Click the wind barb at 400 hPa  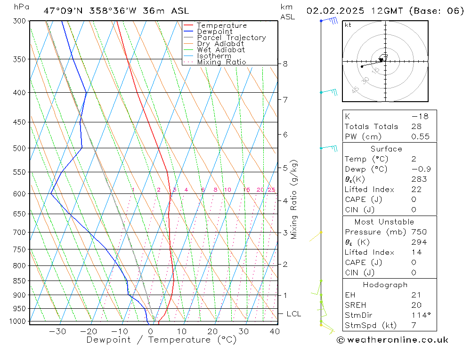[x=329, y=92]
